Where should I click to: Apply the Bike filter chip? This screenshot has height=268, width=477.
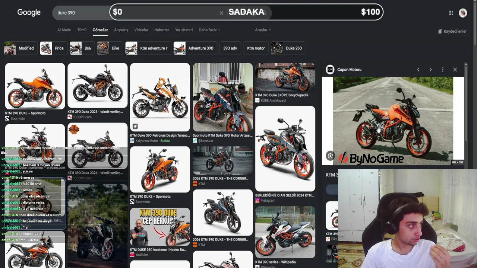click(x=110, y=48)
